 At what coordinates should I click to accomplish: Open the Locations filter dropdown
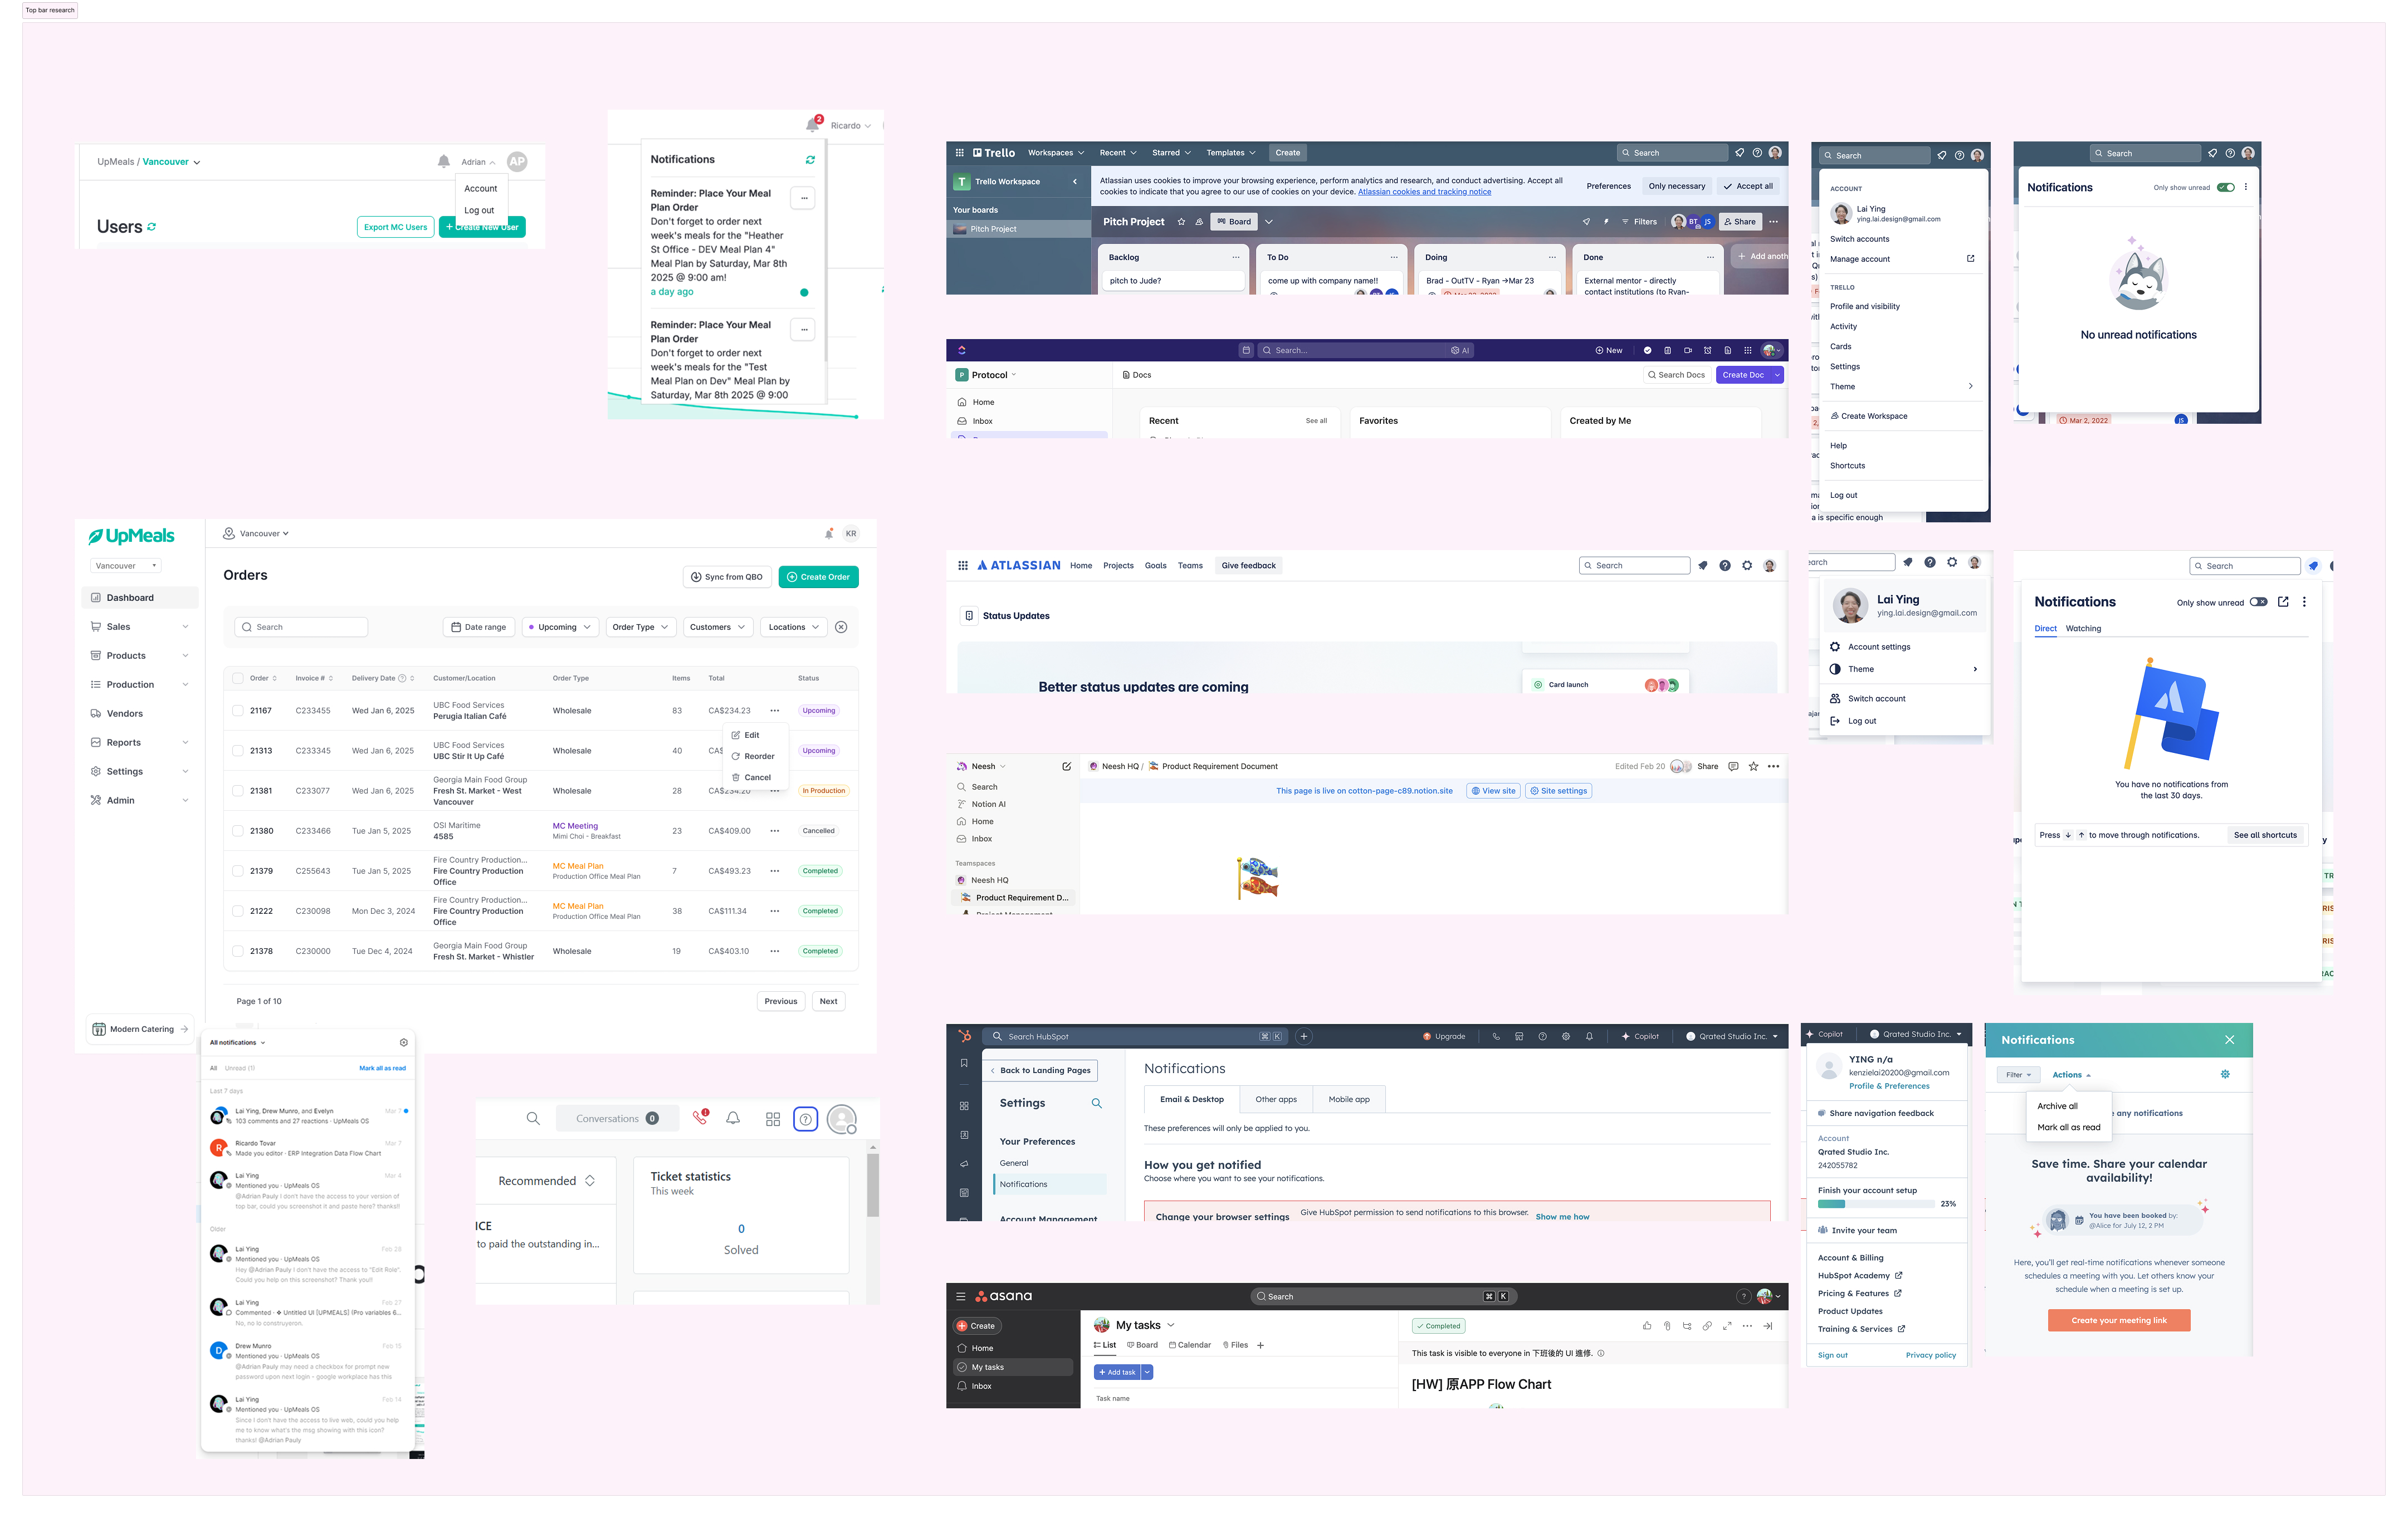click(794, 627)
